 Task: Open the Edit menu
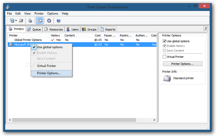click(x=18, y=14)
